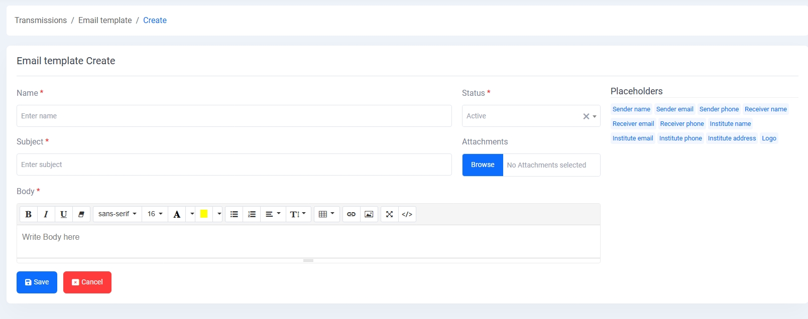Insert the Institute address placeholder
This screenshot has height=319, width=808.
(732, 138)
